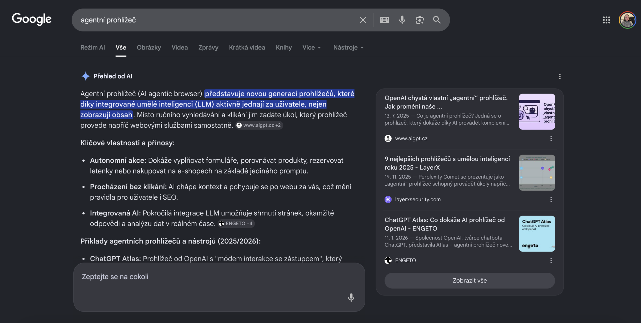The image size is (641, 323).
Task: Open the Google account profile avatar
Action: (x=627, y=20)
